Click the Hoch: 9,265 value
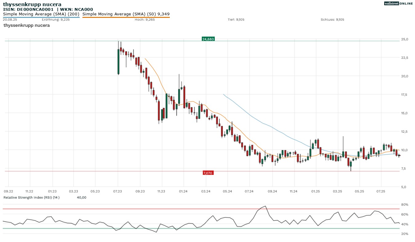 tap(145, 19)
